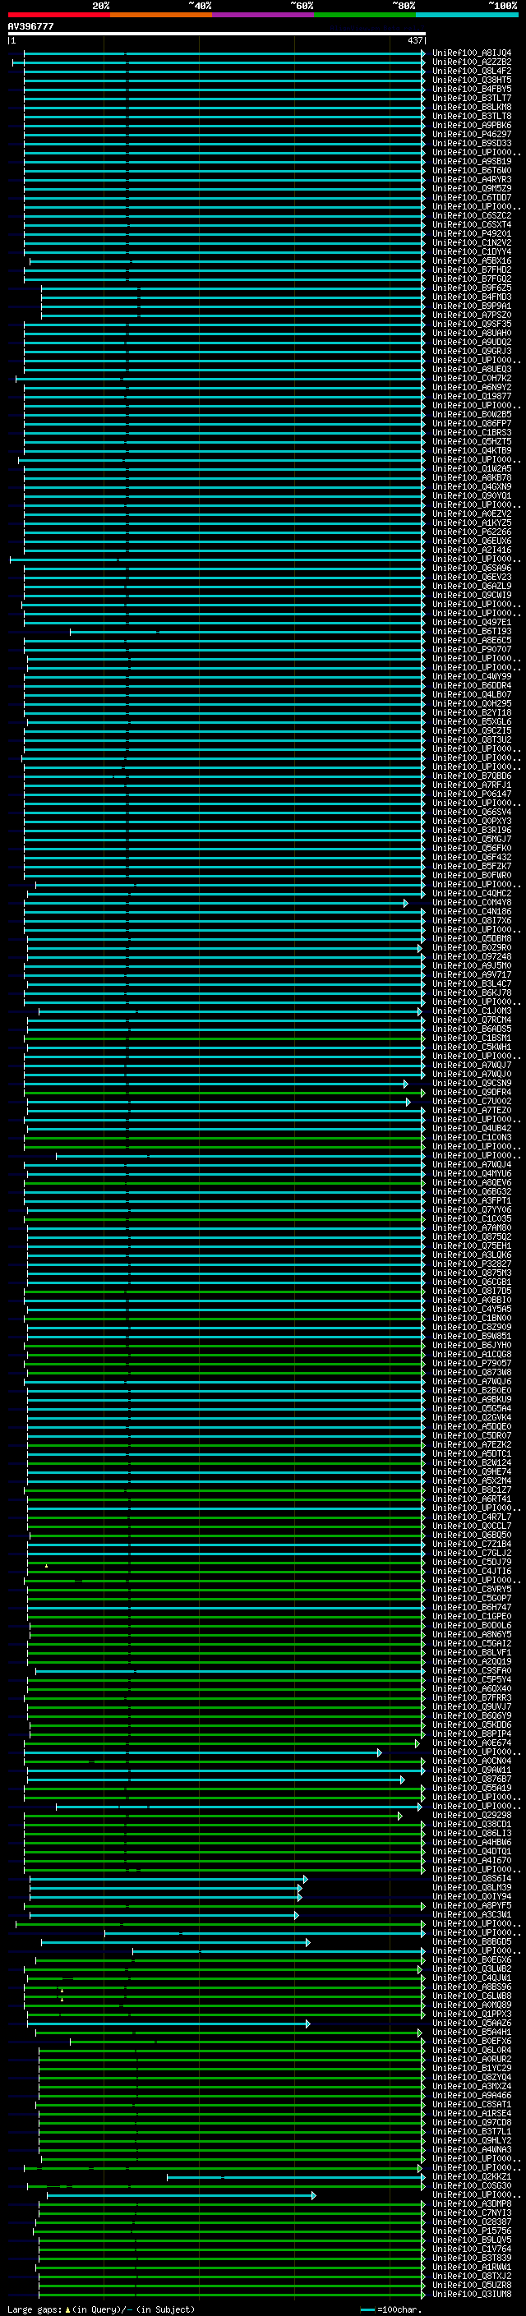Select the UniRef100_O28387 label
Image resolution: width=526 pixels, height=2316 pixels.
(471, 2222)
